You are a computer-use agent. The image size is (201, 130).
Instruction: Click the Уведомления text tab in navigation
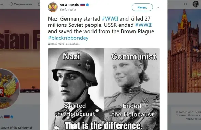pyautogui.click(x=23, y=4)
